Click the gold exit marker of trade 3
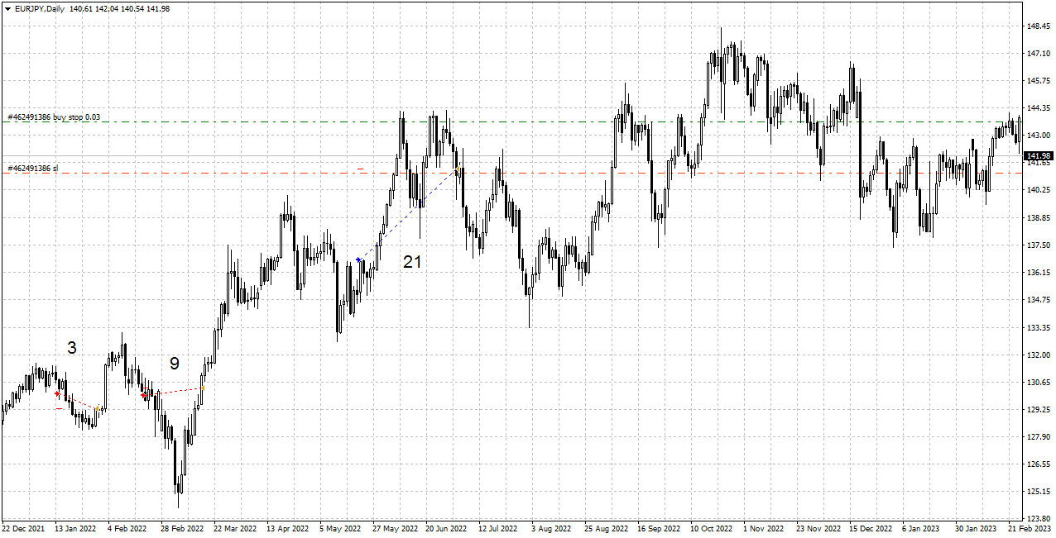Image resolution: width=1056 pixels, height=538 pixels. point(97,408)
